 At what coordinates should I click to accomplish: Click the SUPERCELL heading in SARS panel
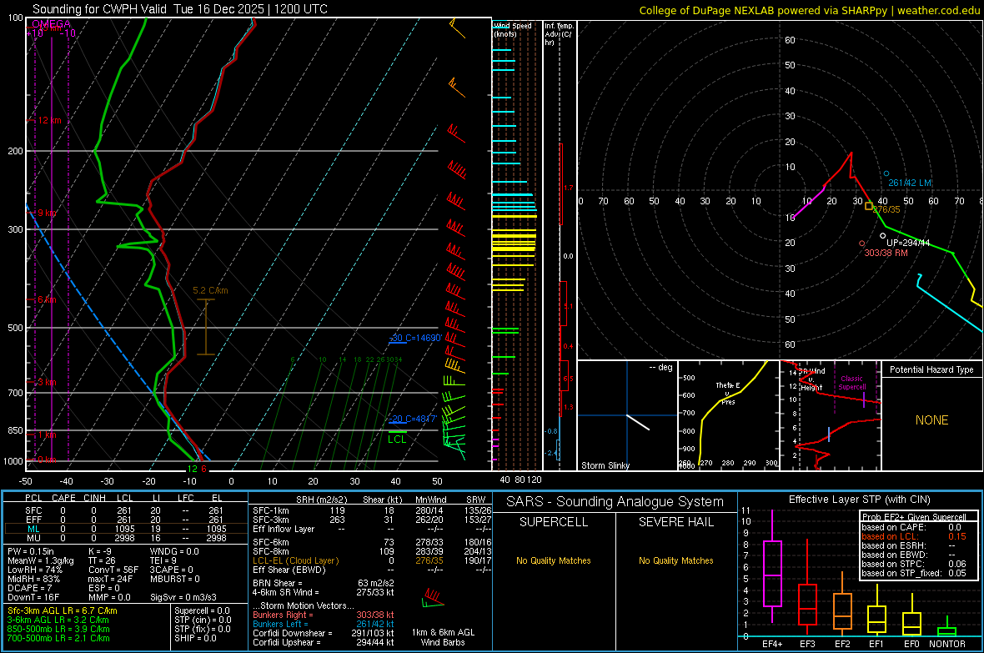554,522
